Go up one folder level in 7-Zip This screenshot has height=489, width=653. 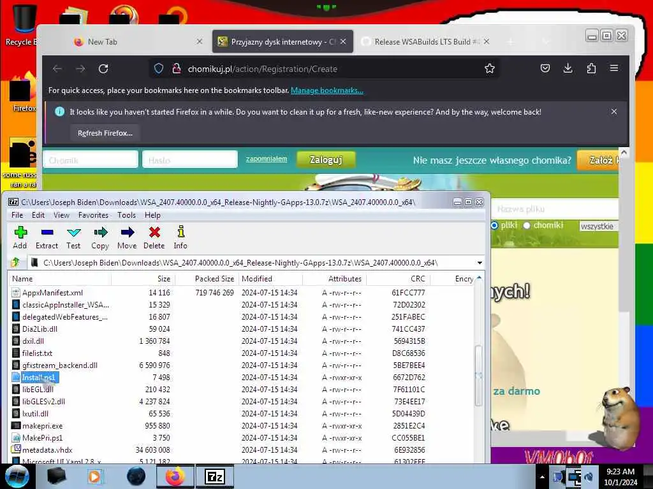point(15,262)
